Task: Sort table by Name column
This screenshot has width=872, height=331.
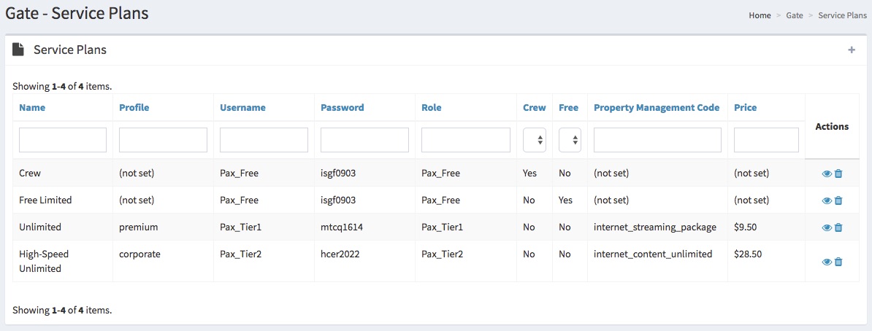Action: tap(32, 107)
